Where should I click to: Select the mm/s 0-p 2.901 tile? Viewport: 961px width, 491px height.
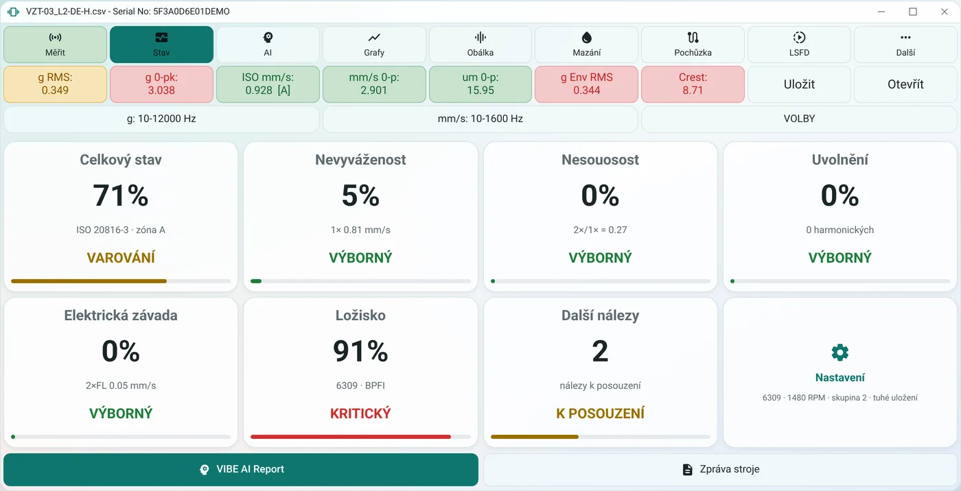374,84
